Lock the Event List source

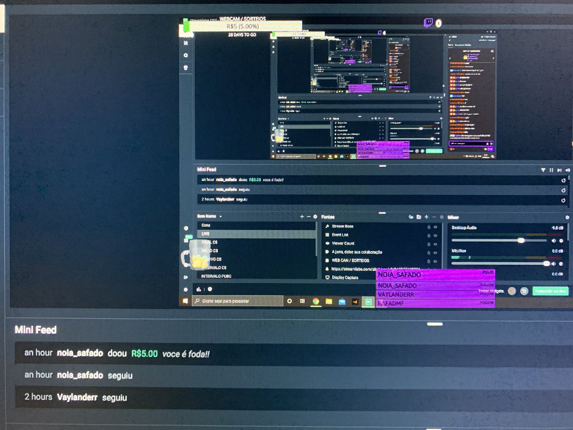tap(429, 235)
